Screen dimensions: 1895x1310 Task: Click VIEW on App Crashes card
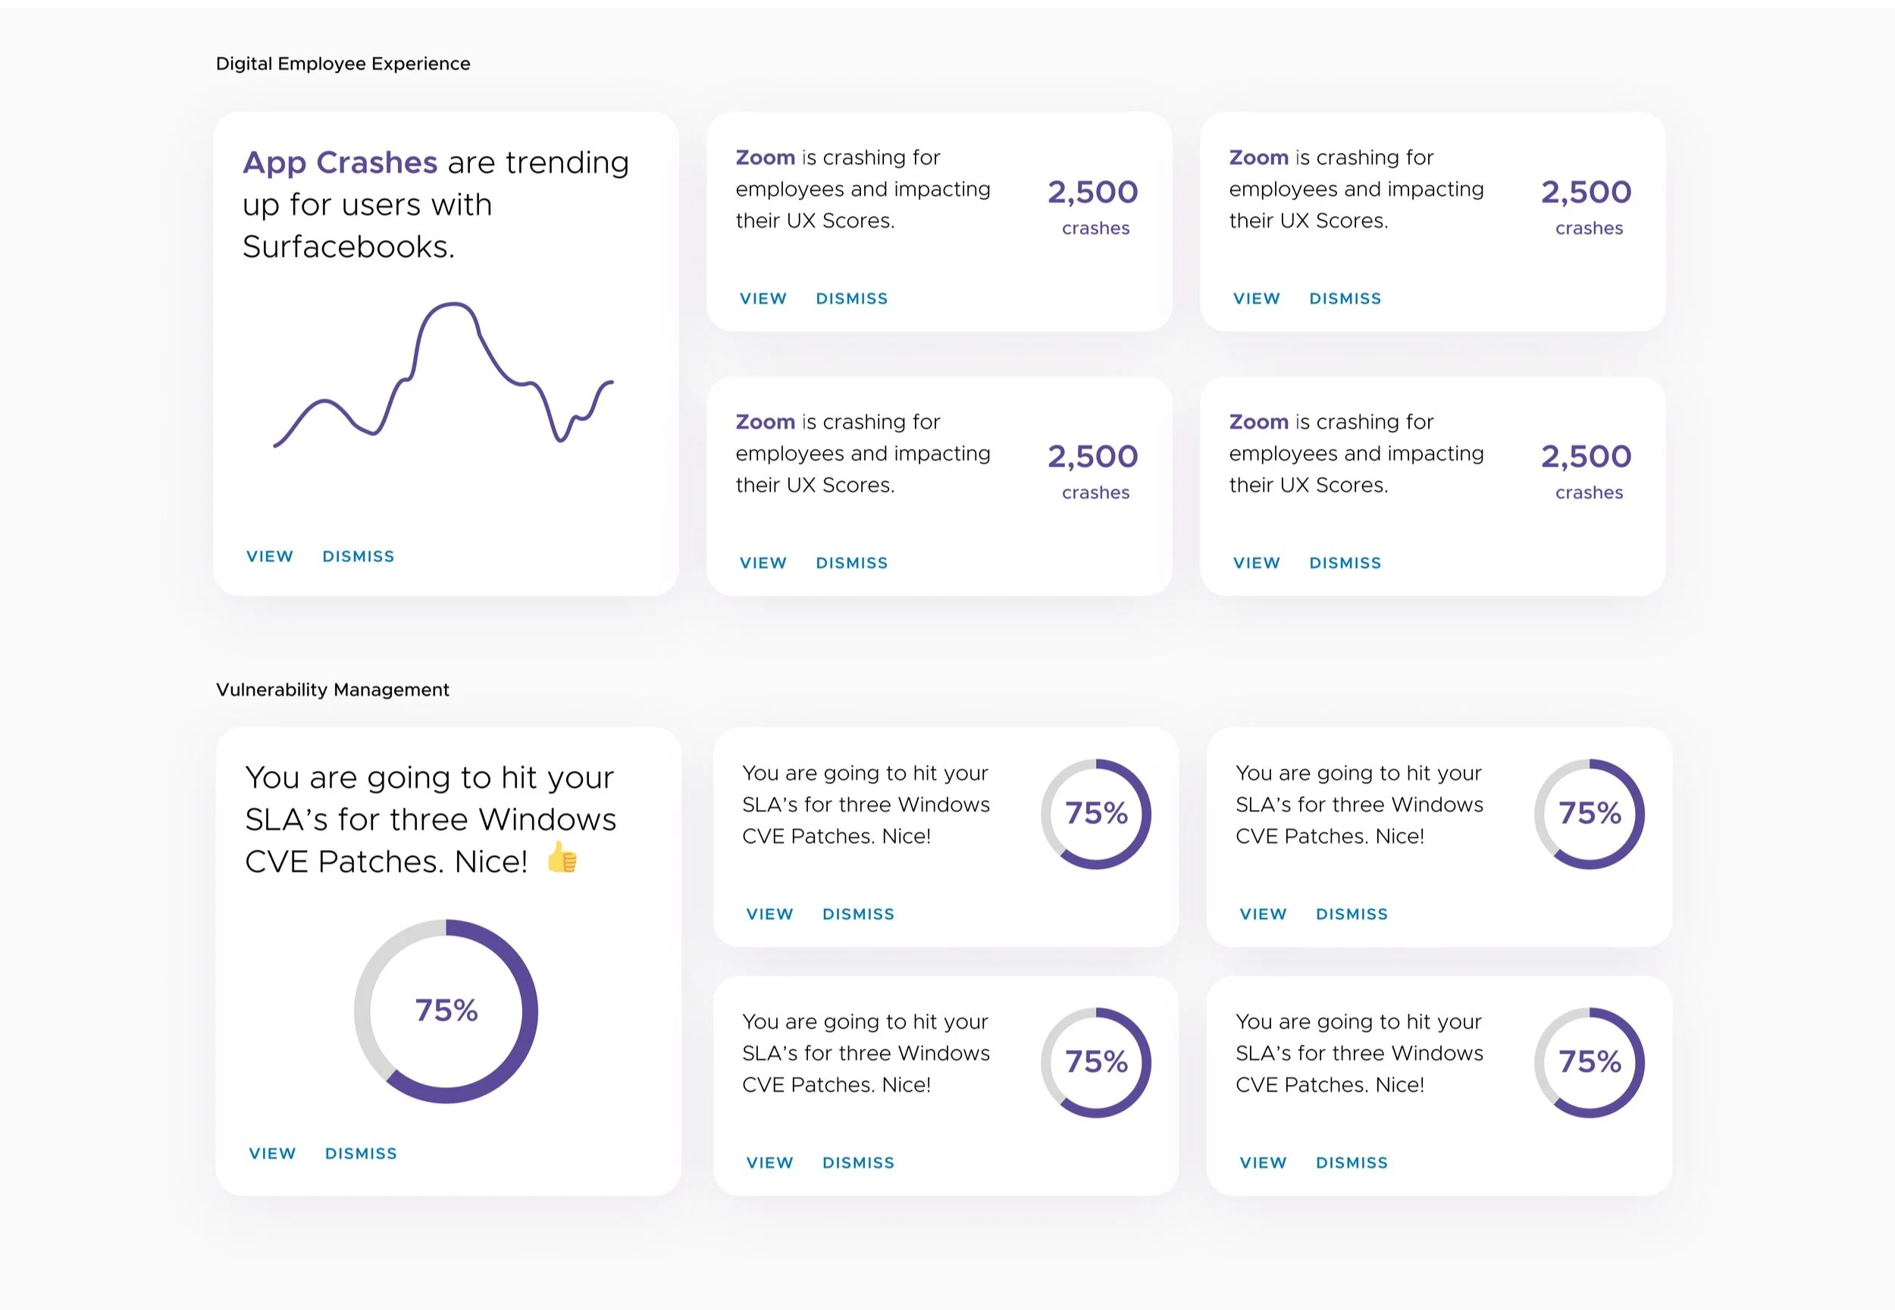click(x=269, y=556)
